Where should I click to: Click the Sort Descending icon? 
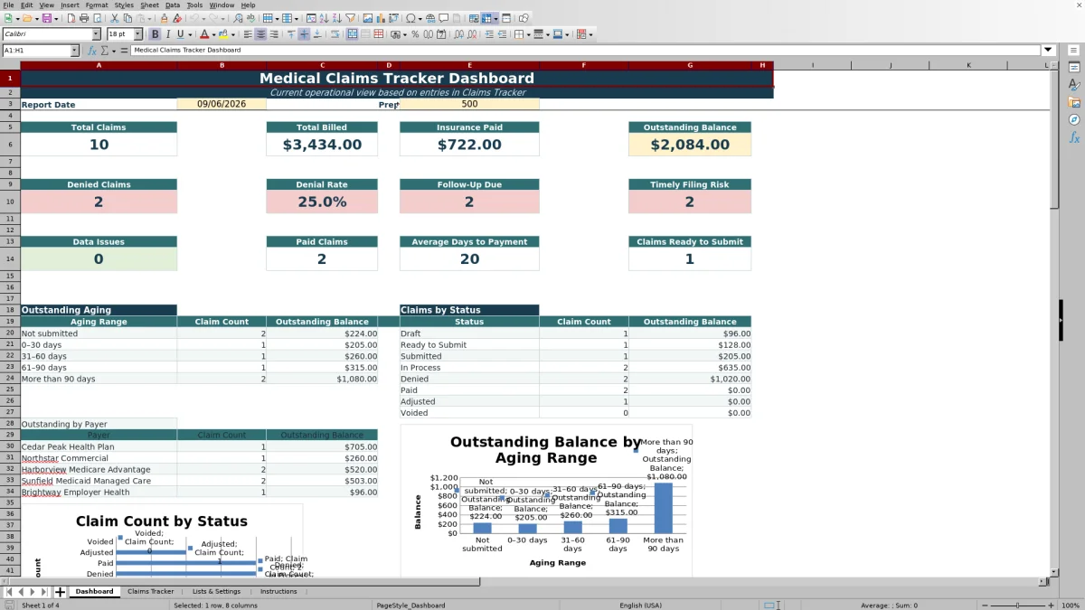click(x=336, y=18)
